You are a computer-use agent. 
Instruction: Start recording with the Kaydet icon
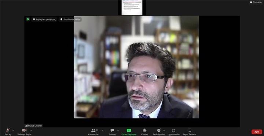pyautogui.click(x=144, y=131)
